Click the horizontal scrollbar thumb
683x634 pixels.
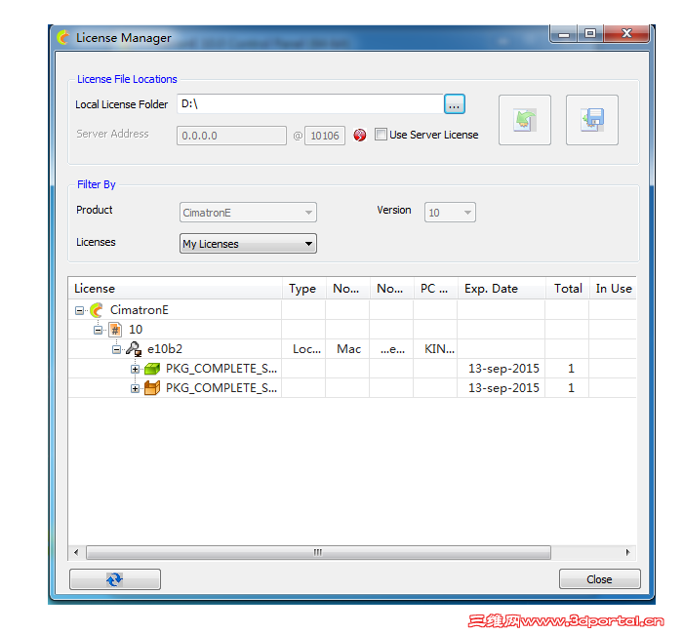318,552
